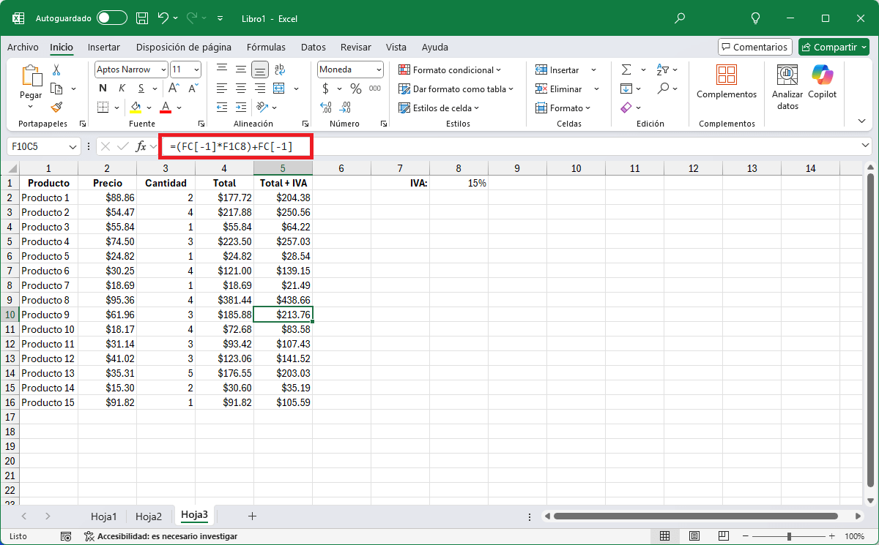Expand the formula bar chevron
879x545 pixels.
867,146
